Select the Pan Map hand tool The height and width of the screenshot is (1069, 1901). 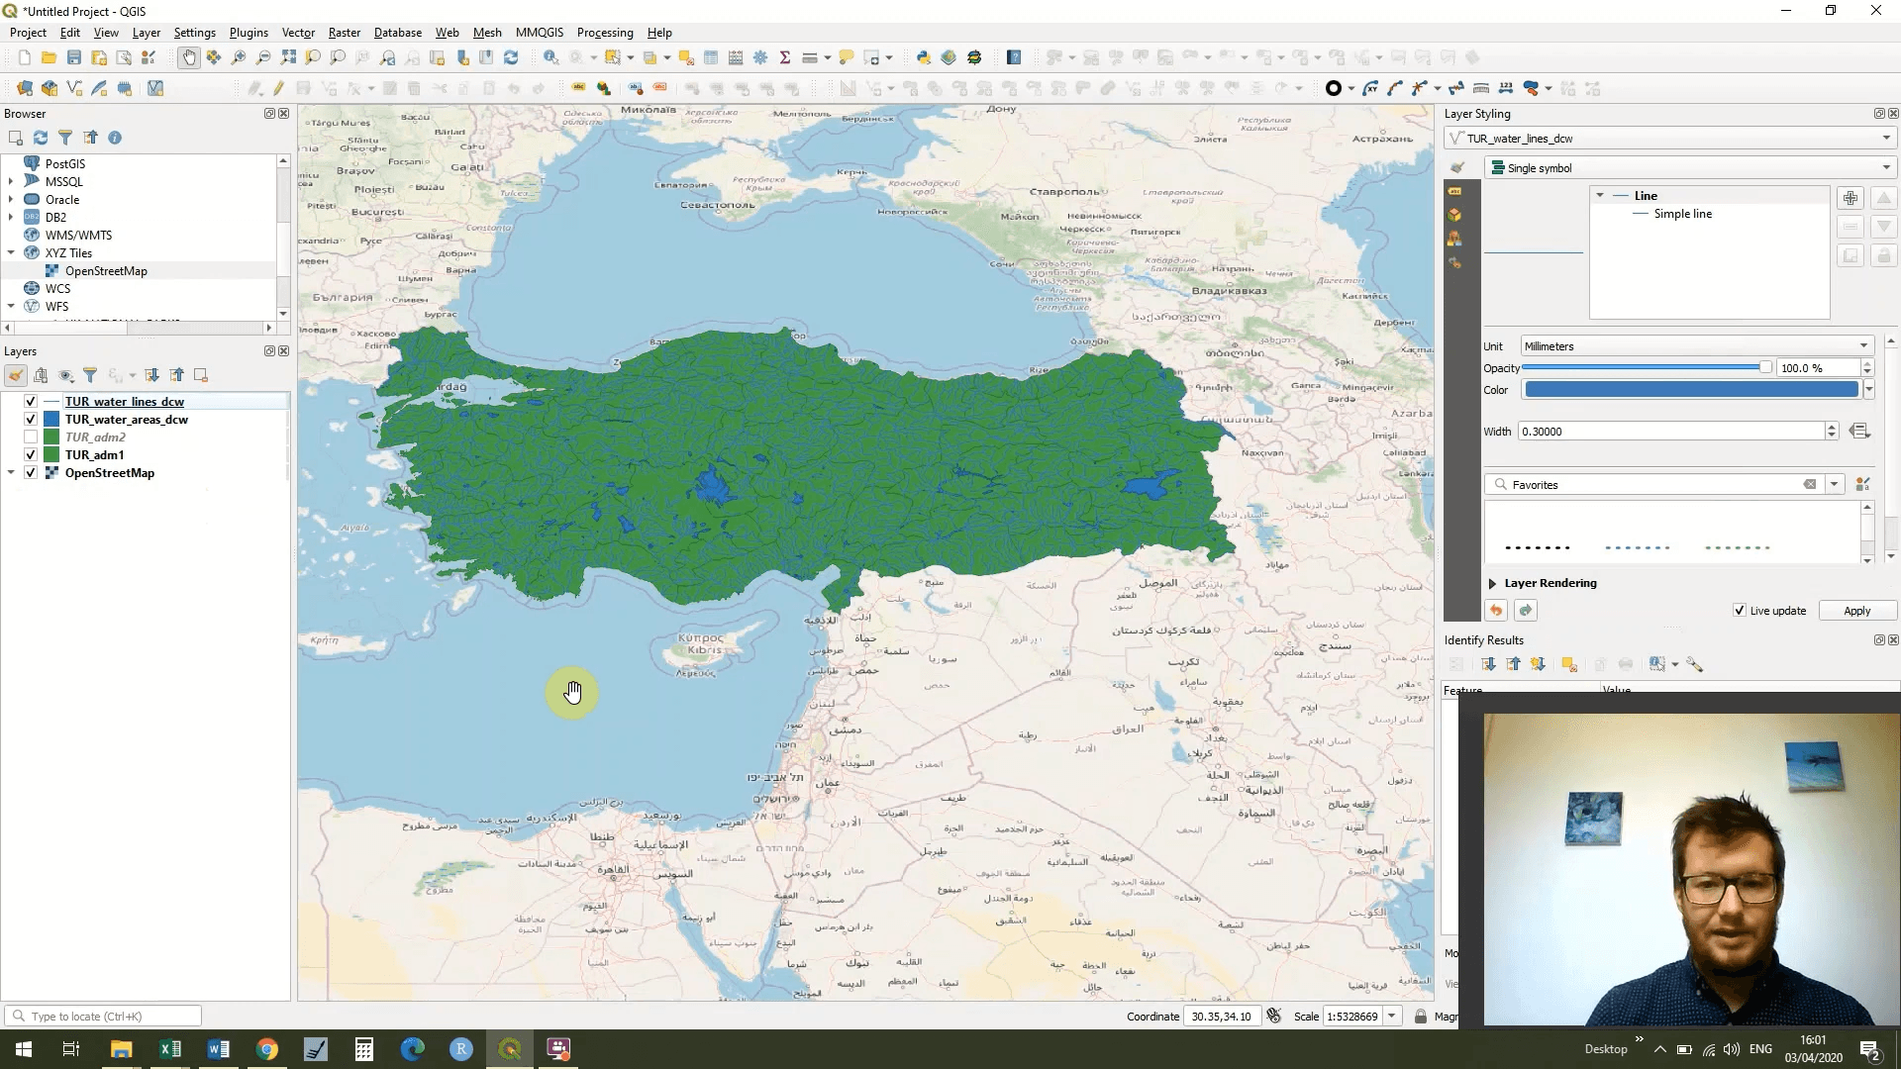tap(188, 57)
